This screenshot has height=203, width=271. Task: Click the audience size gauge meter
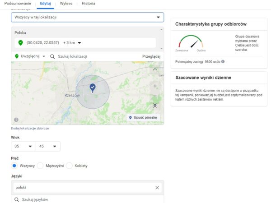191,43
